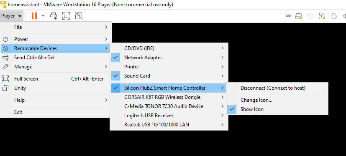Expand arrow on the File row
The height and width of the screenshot is (156, 346).
pos(106,27)
